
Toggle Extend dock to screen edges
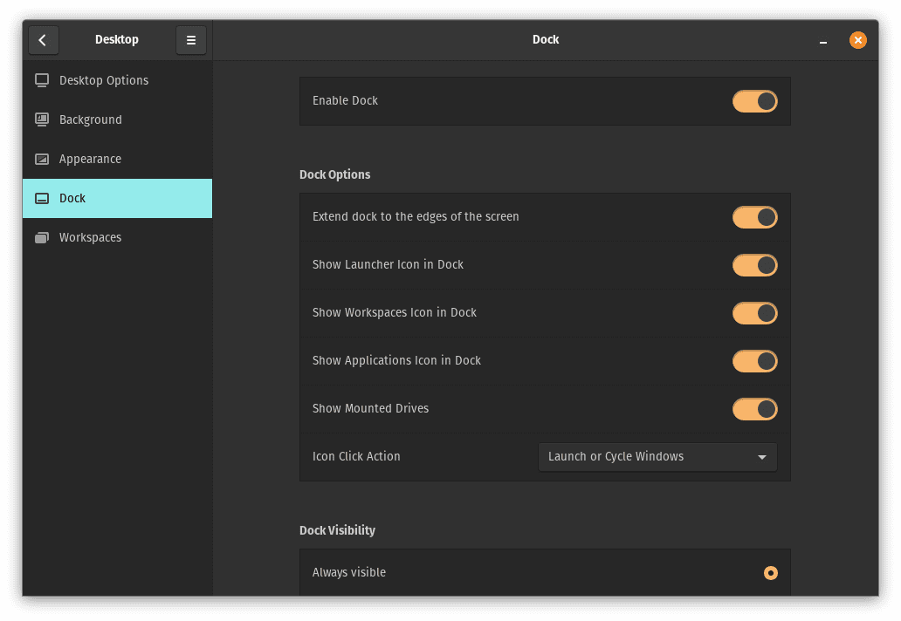pos(755,217)
